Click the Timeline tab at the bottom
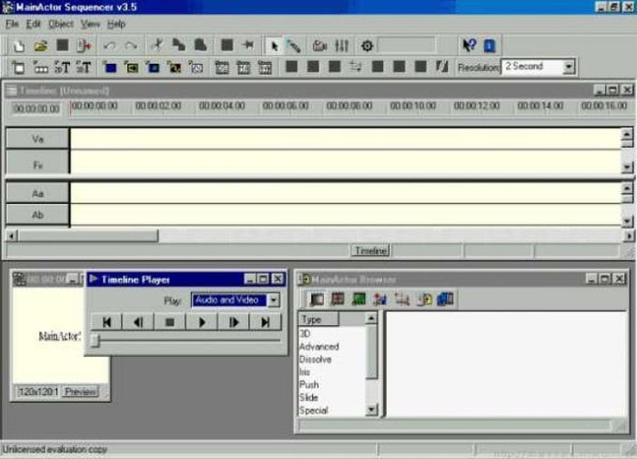This screenshot has height=459, width=637. (371, 251)
